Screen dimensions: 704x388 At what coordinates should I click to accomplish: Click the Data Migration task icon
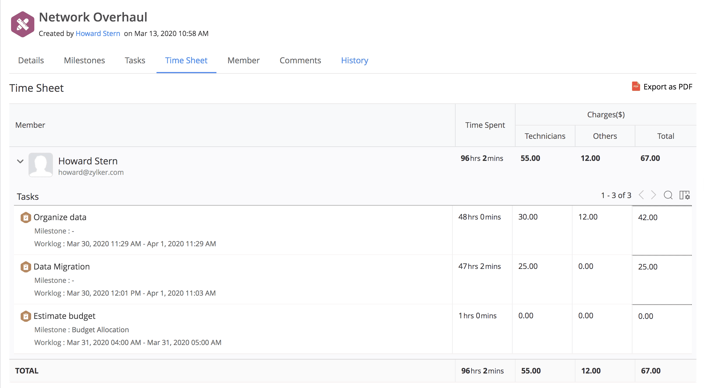26,267
